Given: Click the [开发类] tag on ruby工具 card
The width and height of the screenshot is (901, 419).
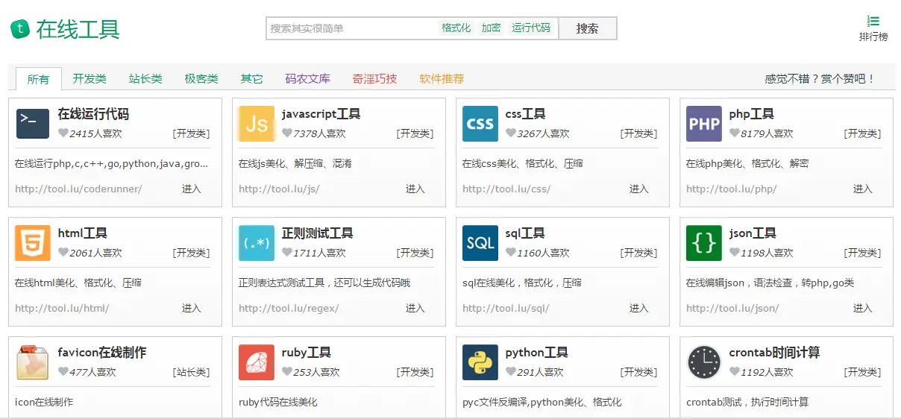Looking at the screenshot, I should 415,372.
